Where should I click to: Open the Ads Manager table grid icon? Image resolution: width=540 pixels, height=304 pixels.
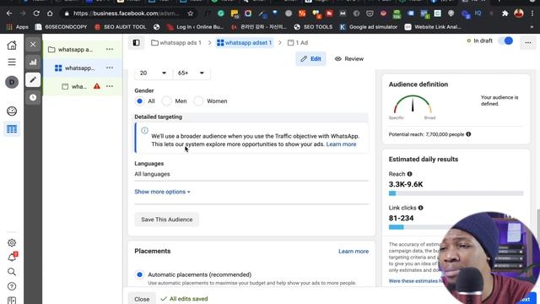(12, 129)
